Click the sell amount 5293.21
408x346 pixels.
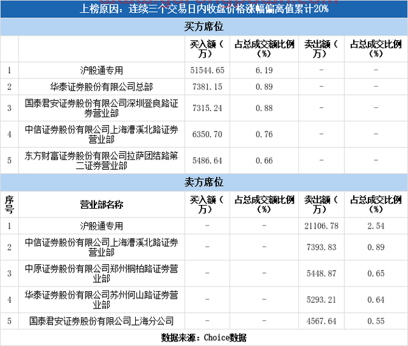321,300
